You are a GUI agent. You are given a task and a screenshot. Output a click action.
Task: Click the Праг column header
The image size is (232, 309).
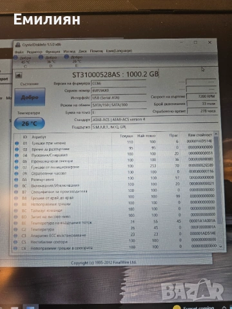(173, 135)
